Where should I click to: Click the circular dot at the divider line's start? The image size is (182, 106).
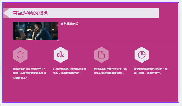click(58, 40)
